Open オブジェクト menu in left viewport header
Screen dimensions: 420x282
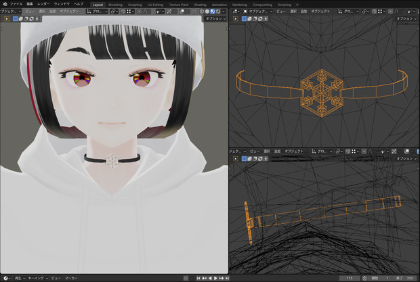pyautogui.click(x=69, y=11)
